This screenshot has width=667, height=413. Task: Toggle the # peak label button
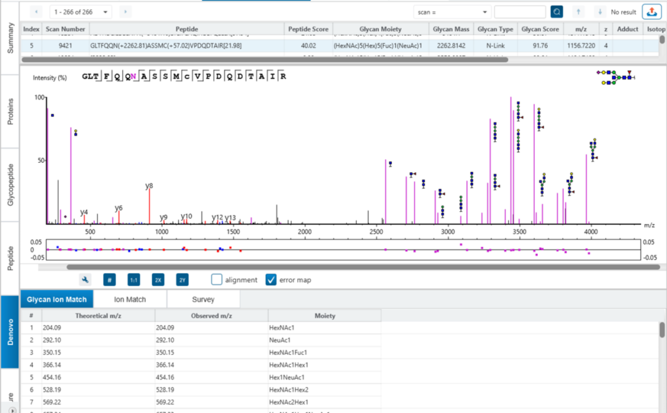pos(109,280)
